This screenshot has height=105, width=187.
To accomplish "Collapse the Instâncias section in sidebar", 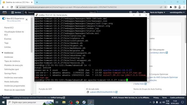I will pos(2,53).
